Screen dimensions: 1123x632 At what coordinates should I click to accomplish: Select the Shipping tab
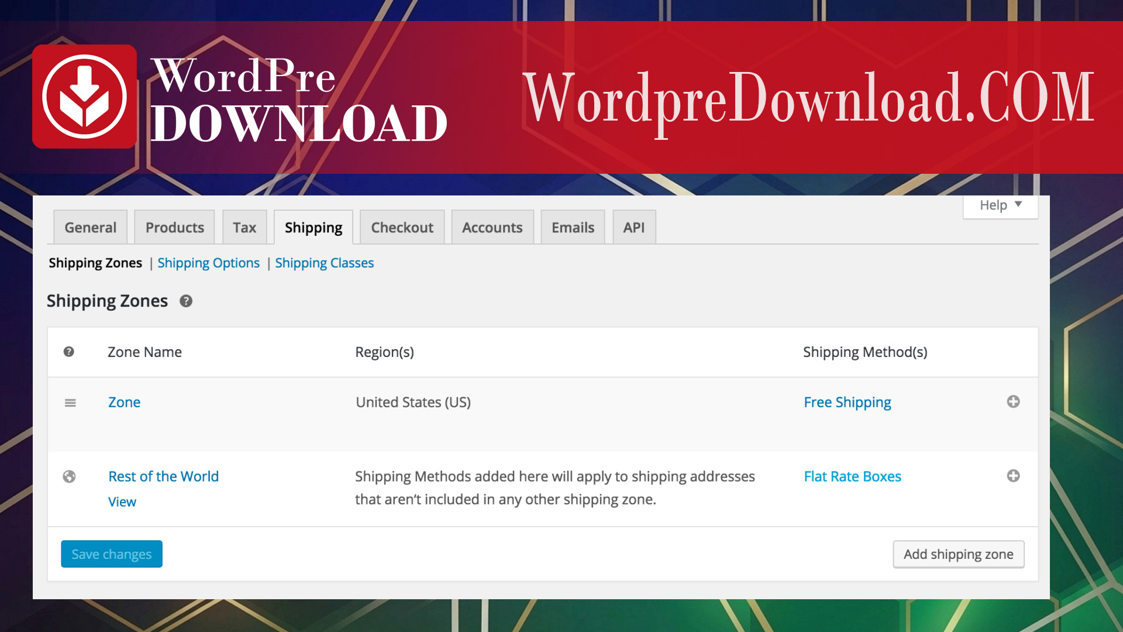(314, 227)
